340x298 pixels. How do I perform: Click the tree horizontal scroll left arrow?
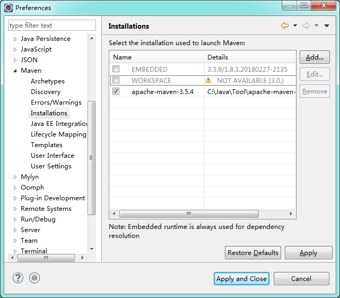point(12,258)
